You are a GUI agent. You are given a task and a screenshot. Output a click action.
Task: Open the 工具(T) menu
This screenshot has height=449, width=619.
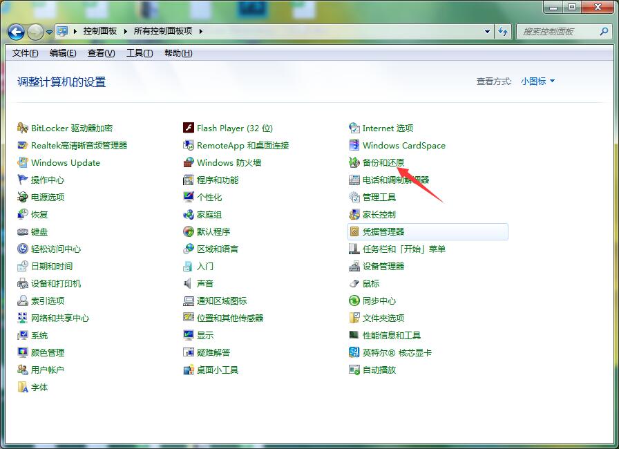click(140, 53)
